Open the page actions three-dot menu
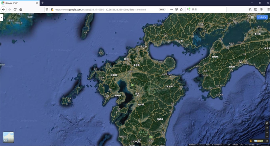The height and width of the screenshot is (146, 270). click(x=171, y=9)
